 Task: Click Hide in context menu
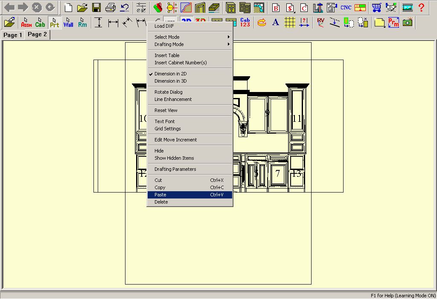[x=190, y=151]
